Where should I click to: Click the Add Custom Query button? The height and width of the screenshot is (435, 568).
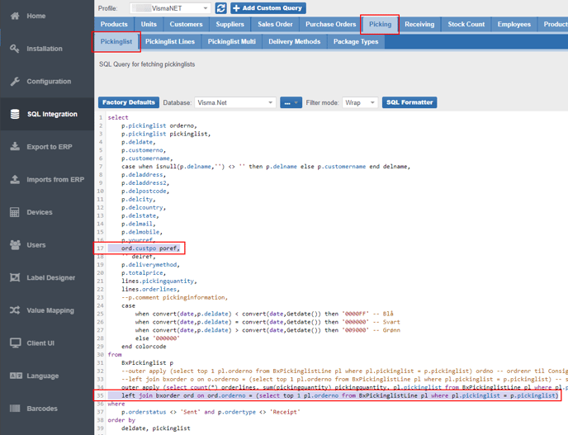[268, 8]
